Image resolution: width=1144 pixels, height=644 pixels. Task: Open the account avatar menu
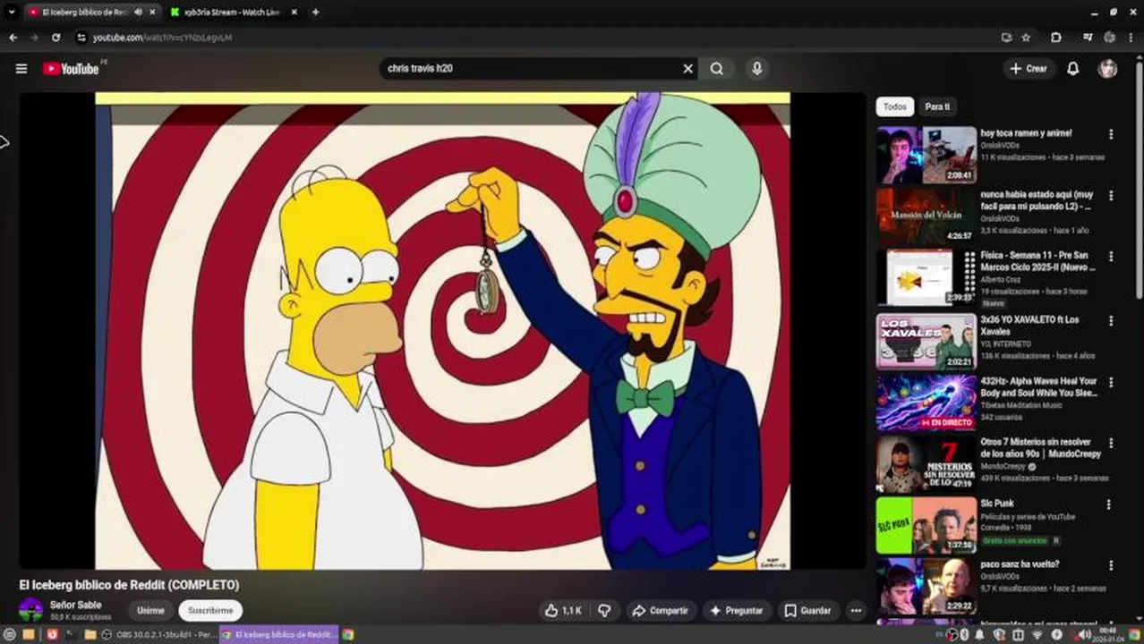tap(1108, 68)
